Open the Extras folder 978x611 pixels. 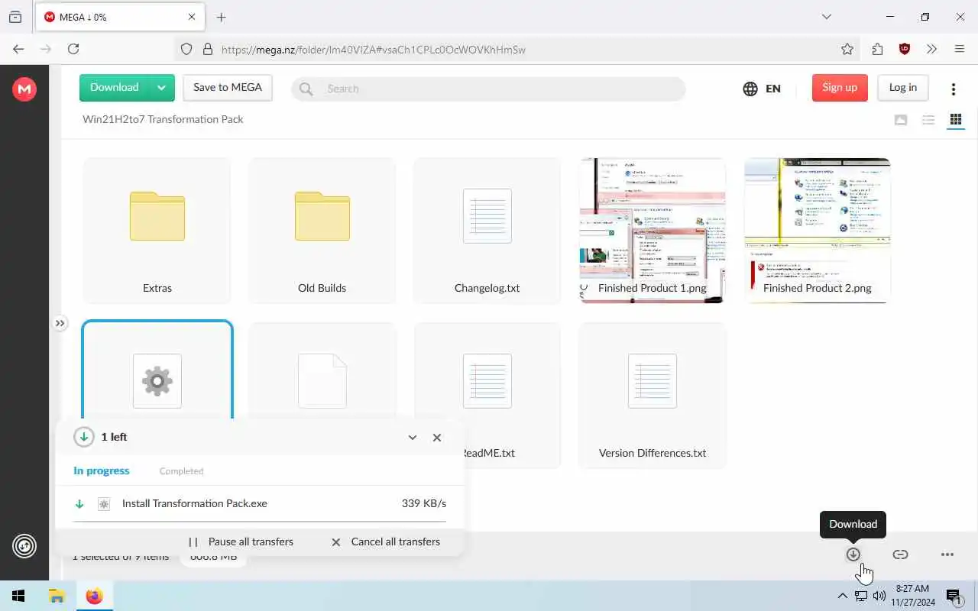coord(157,231)
